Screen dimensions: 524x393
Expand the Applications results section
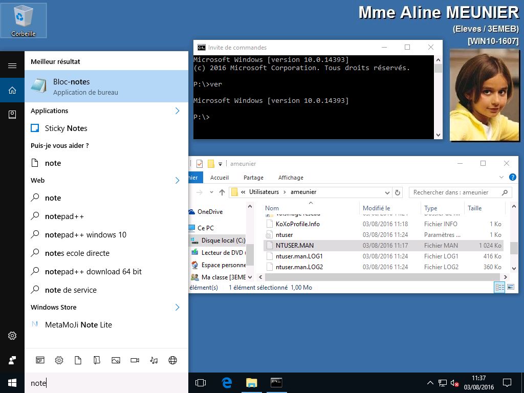pos(177,111)
